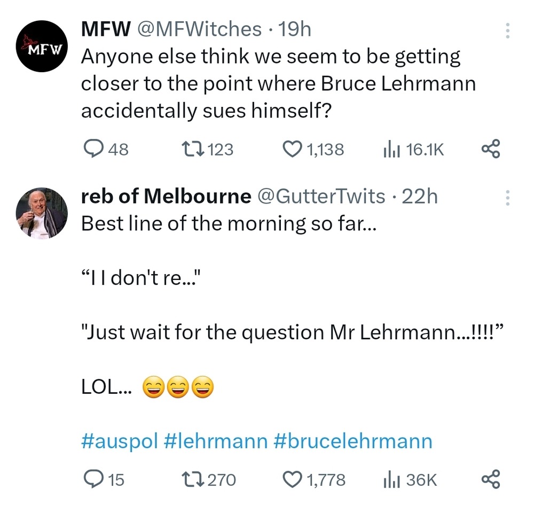Visit the @MFWitches handle
The height and width of the screenshot is (513, 534).
(x=200, y=29)
